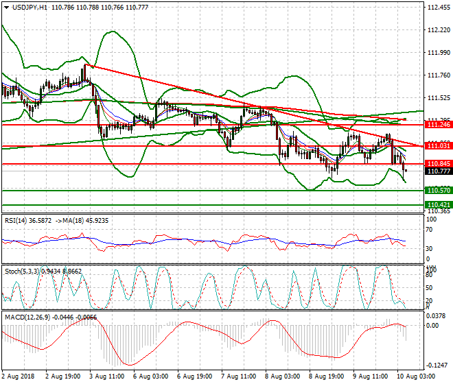Select the 111.246 red price level label
This screenshot has height=384, width=453.
click(439, 125)
